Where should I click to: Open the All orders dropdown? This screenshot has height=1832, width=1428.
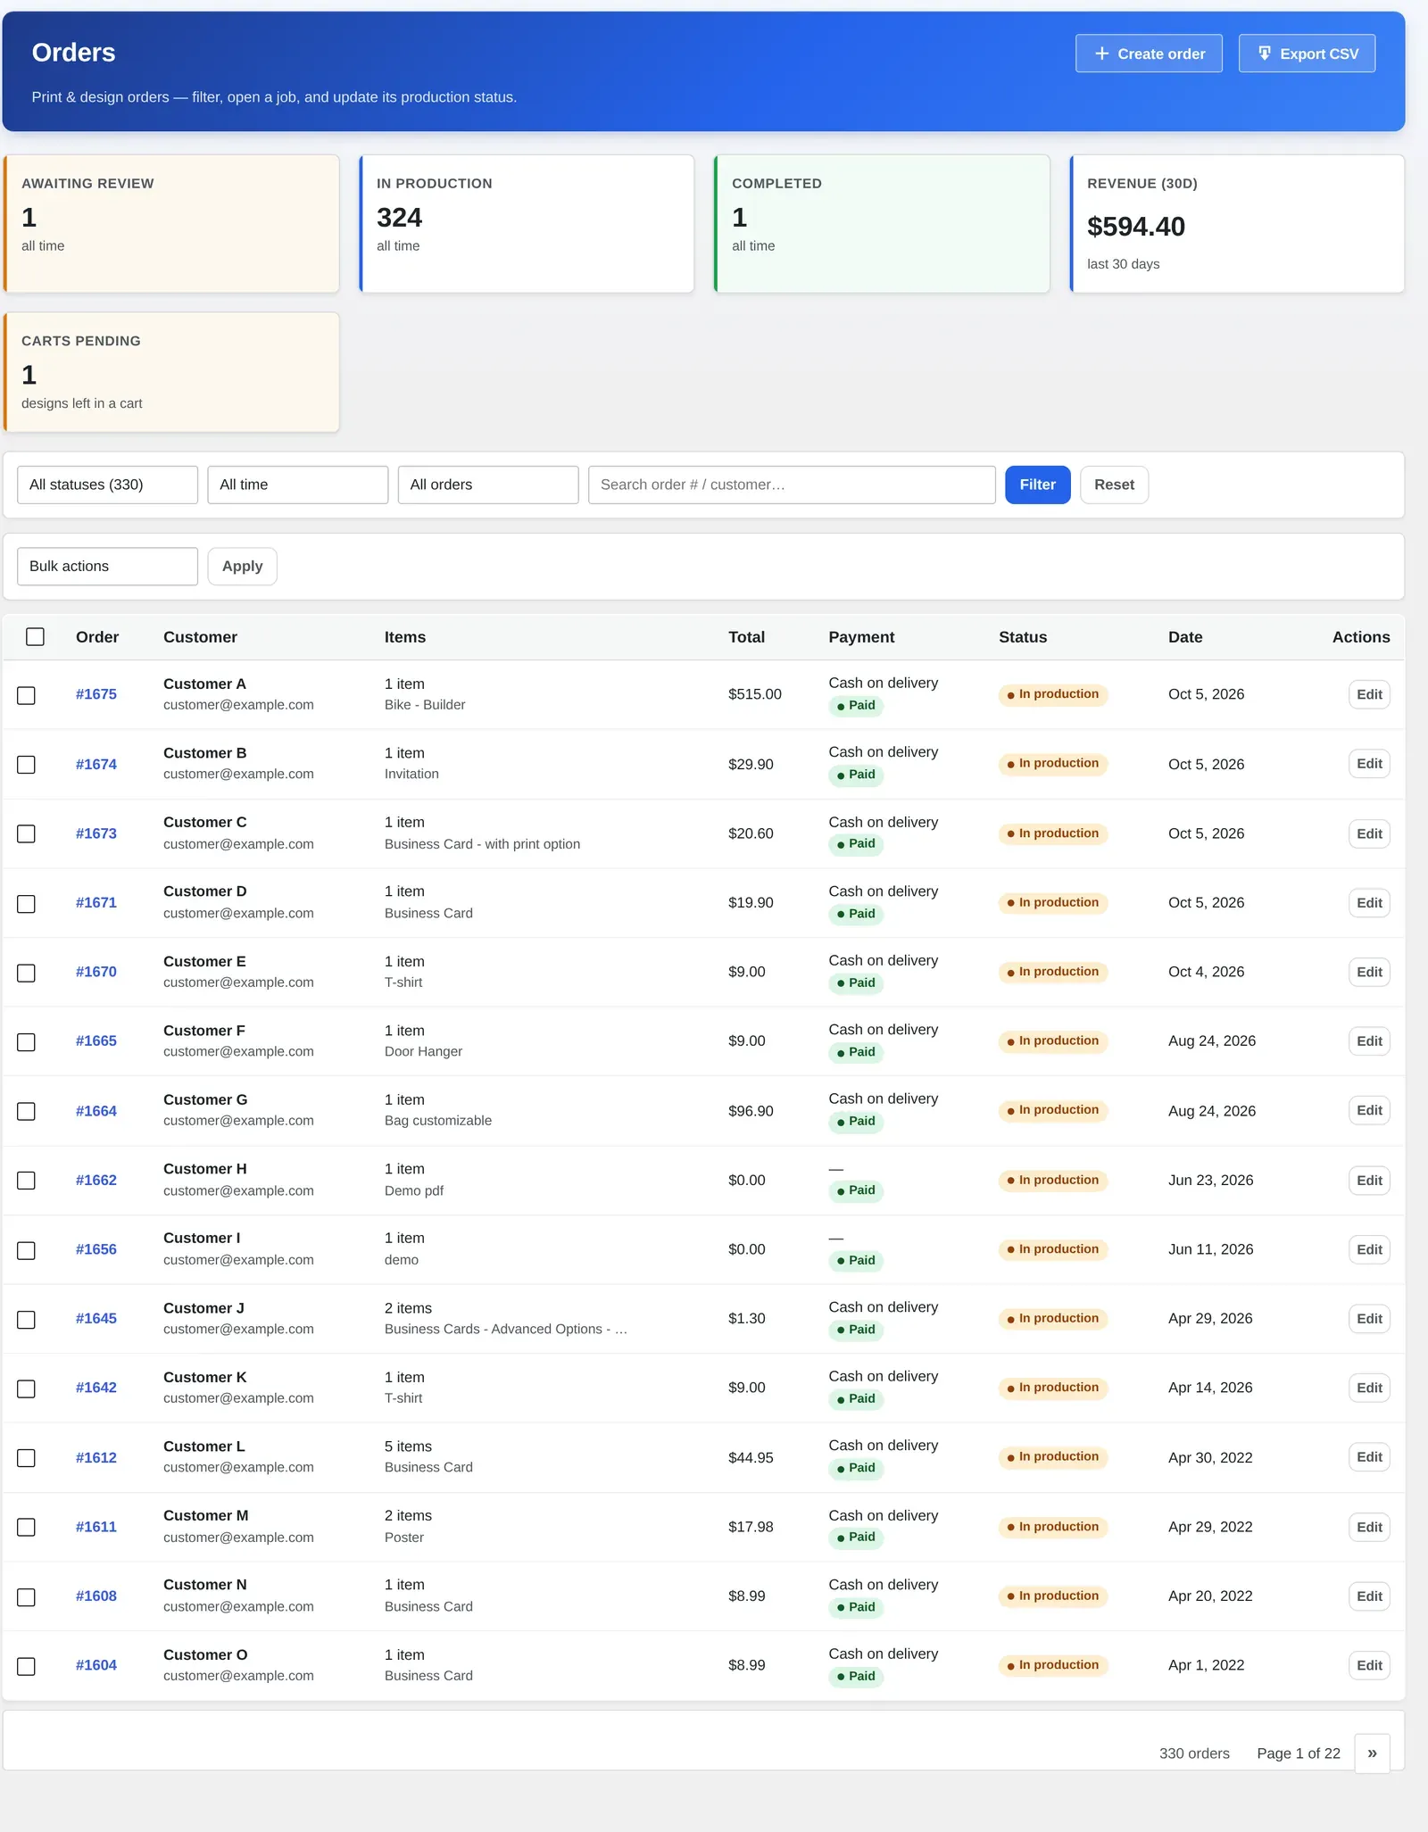pos(487,485)
